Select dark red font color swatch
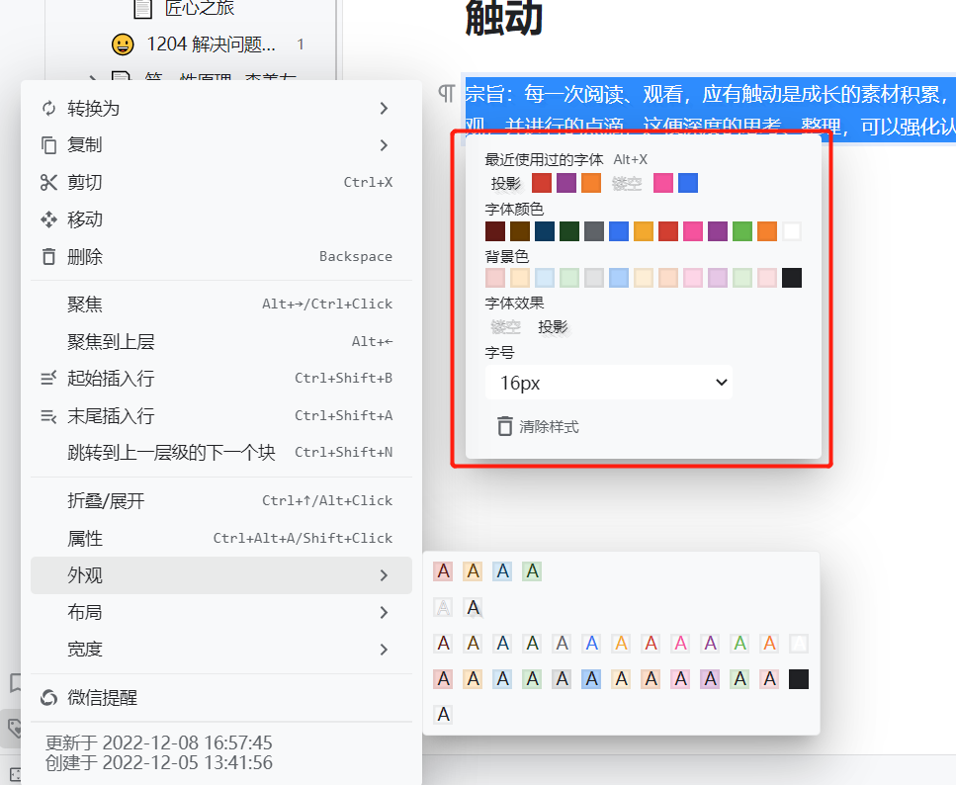This screenshot has height=785, width=956. (495, 231)
